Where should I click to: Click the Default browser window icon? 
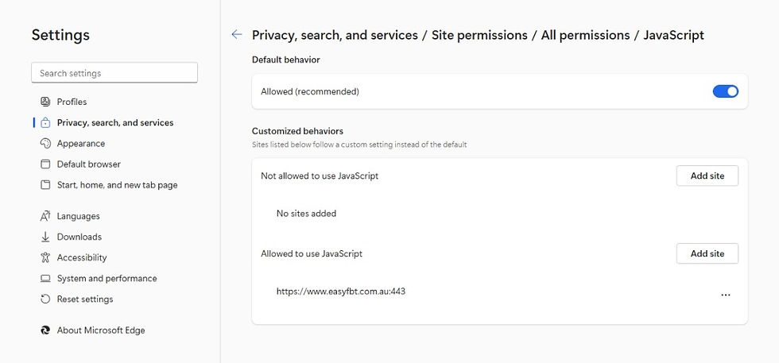[45, 164]
